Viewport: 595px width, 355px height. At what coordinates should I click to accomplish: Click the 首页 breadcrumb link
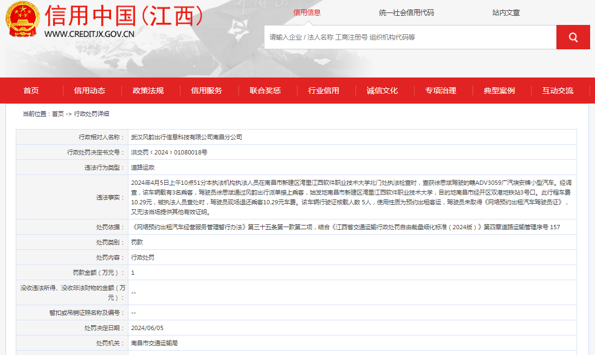(57, 113)
